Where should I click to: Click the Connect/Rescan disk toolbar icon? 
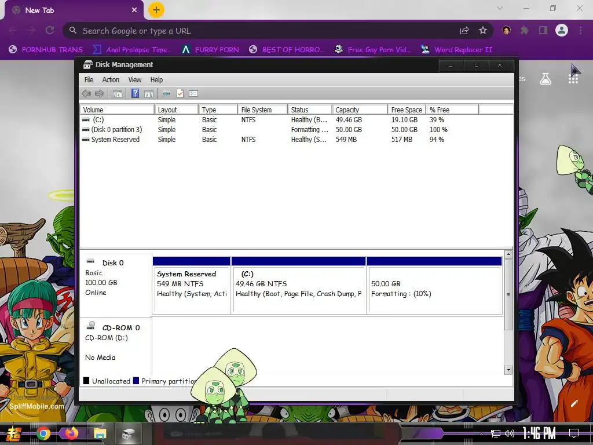coord(166,93)
